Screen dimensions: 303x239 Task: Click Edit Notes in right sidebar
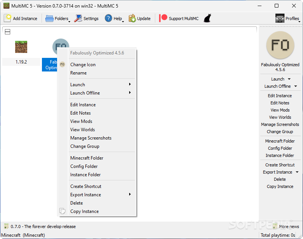coord(280,103)
